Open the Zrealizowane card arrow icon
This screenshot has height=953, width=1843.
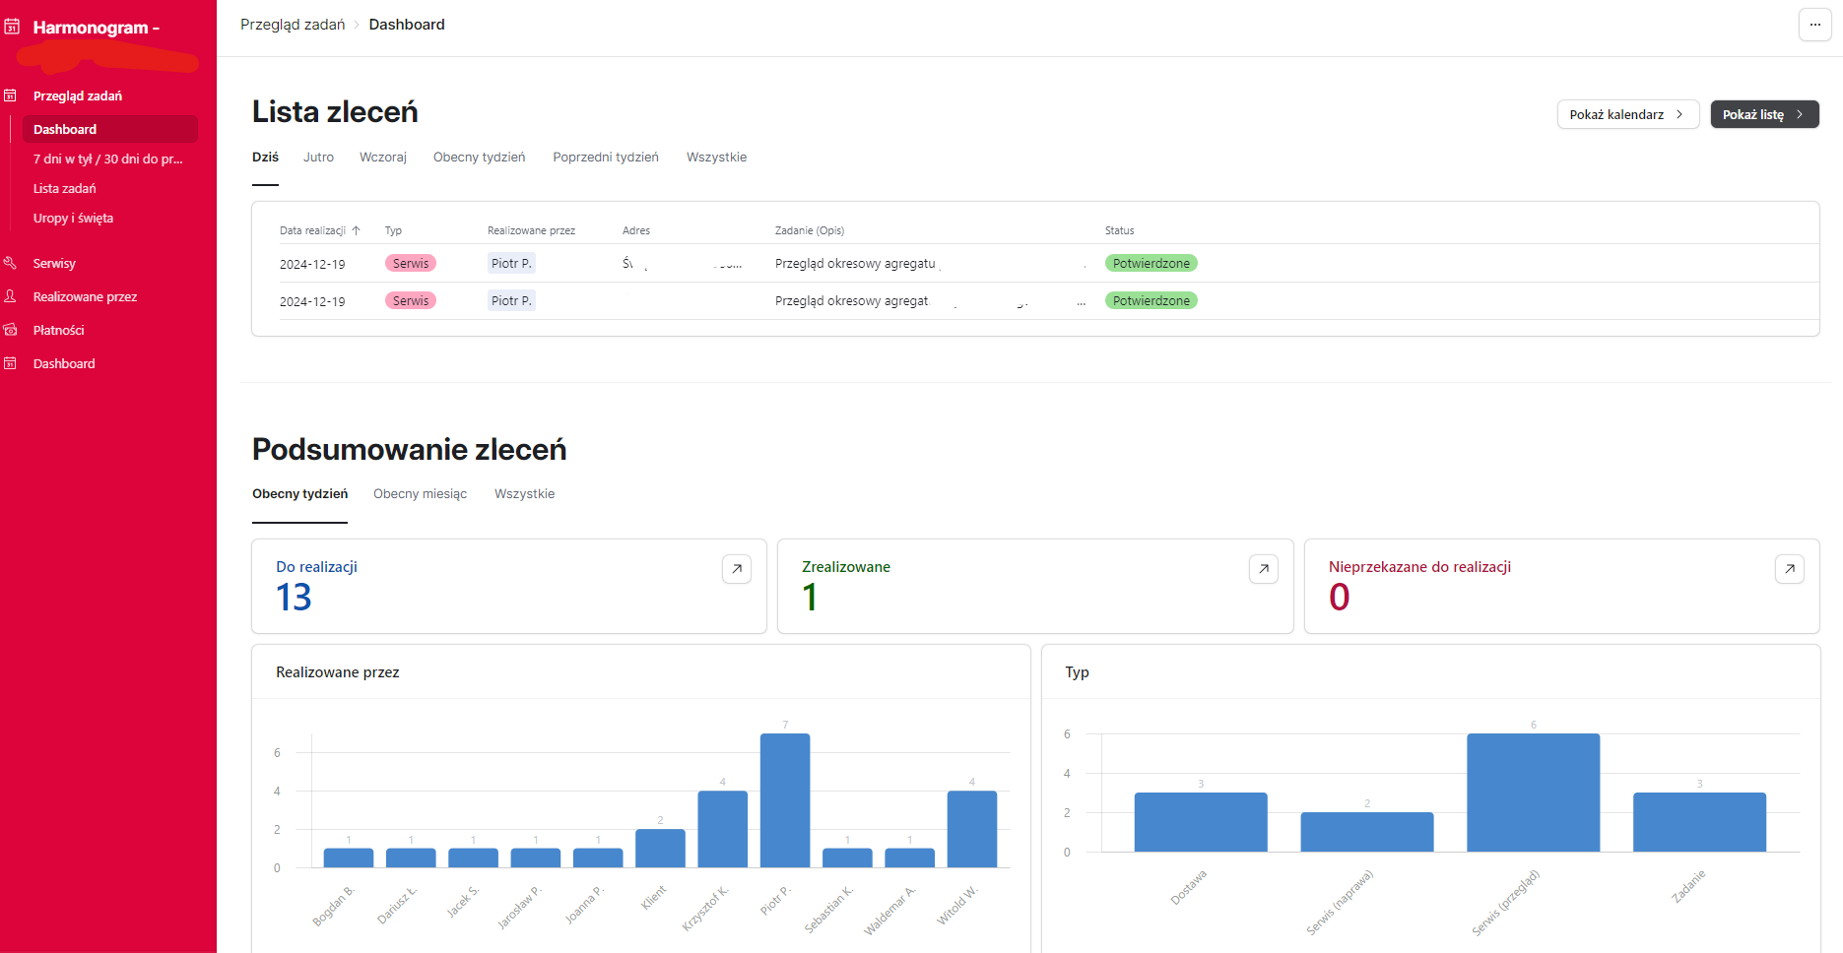(x=1264, y=569)
